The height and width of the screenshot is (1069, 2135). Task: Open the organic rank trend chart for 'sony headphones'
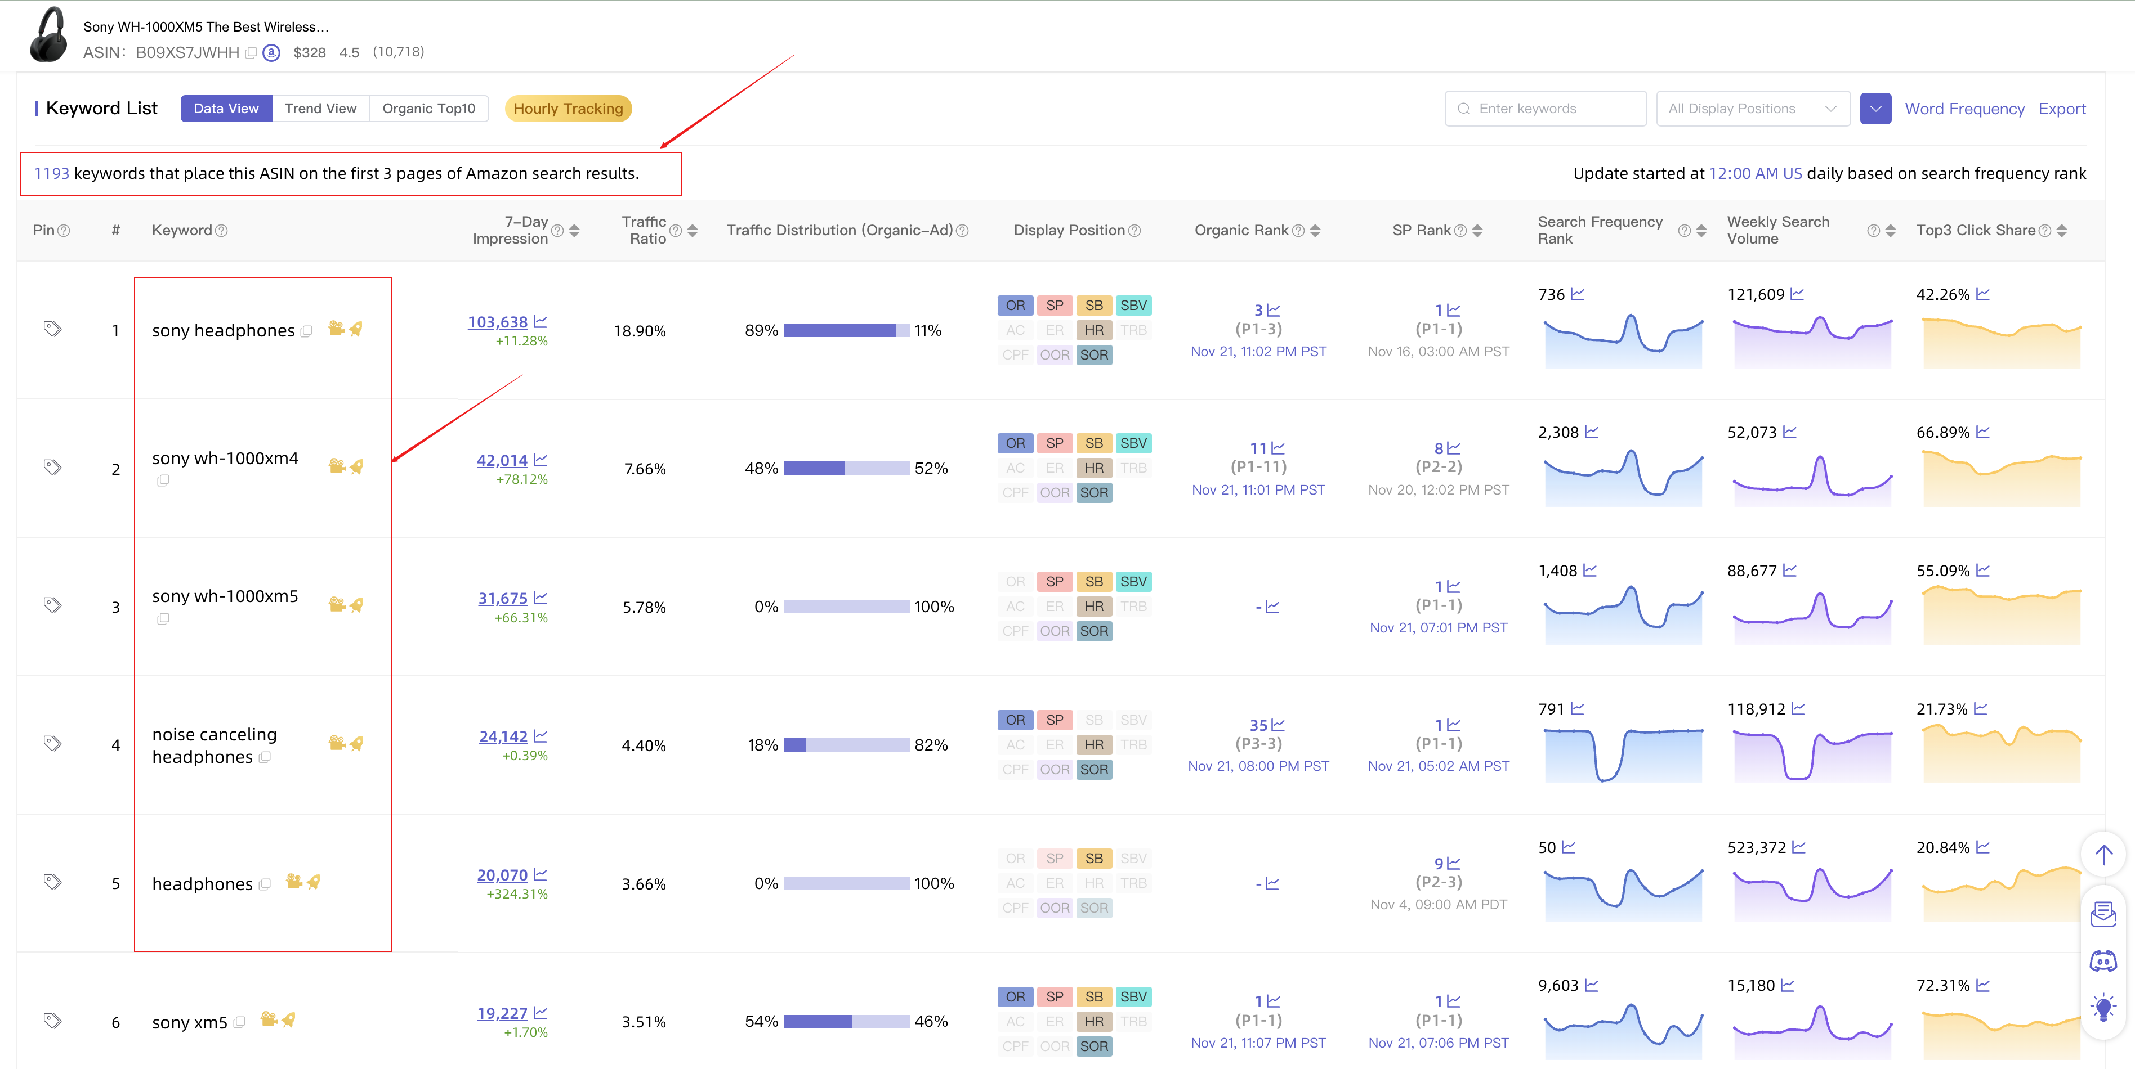pyautogui.click(x=1274, y=311)
